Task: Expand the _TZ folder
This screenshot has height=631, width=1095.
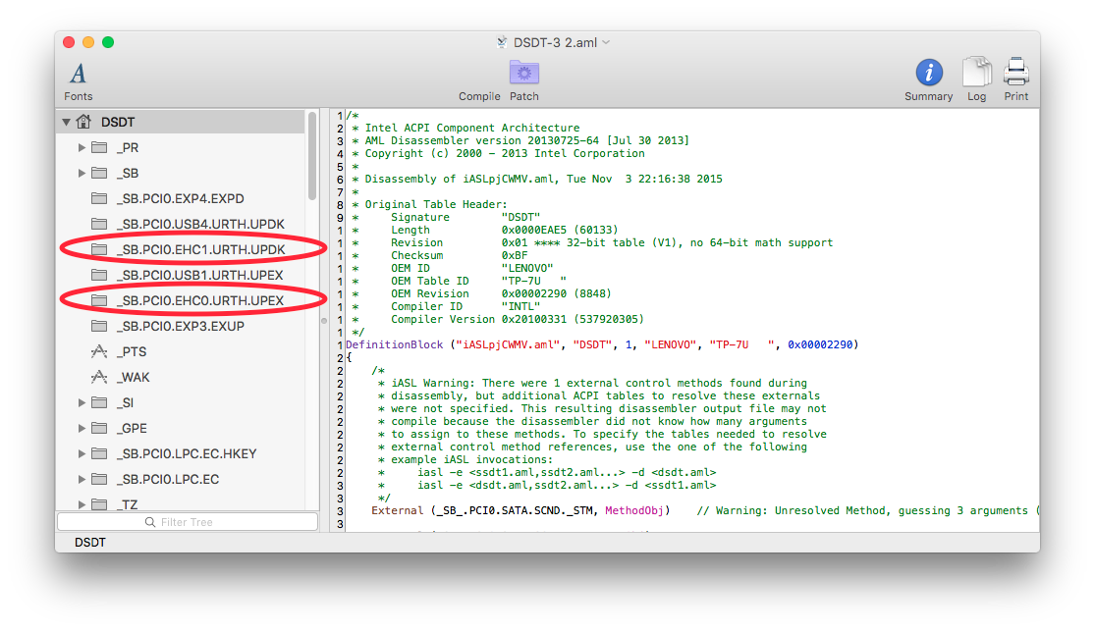Action: (x=82, y=504)
